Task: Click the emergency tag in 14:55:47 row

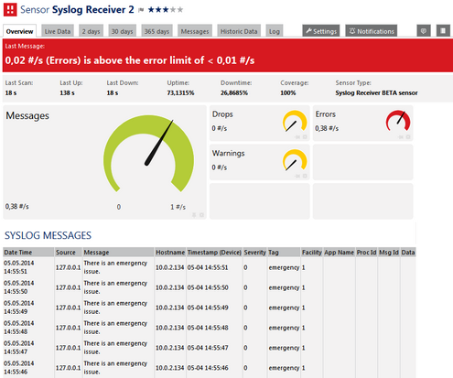Action: point(284,348)
